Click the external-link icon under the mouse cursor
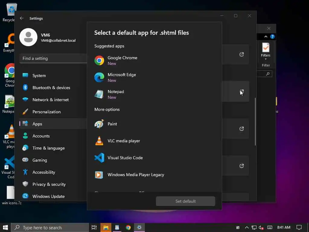 click(x=242, y=92)
